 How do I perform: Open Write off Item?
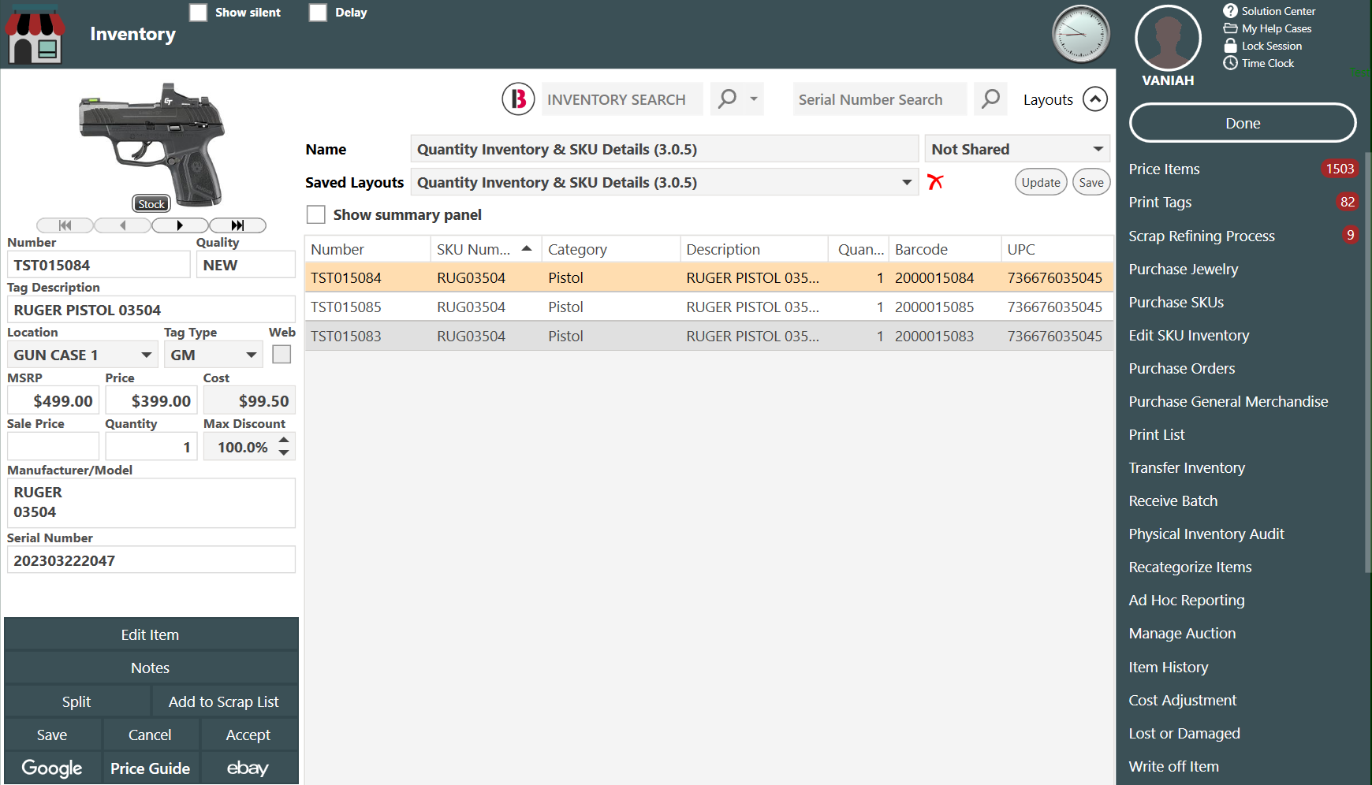(1173, 766)
